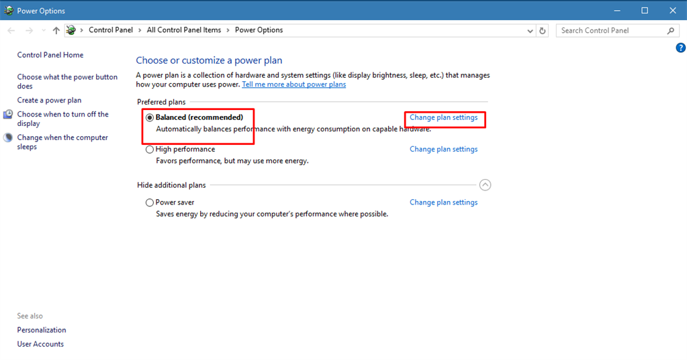Click the Refresh button in address bar

[543, 31]
